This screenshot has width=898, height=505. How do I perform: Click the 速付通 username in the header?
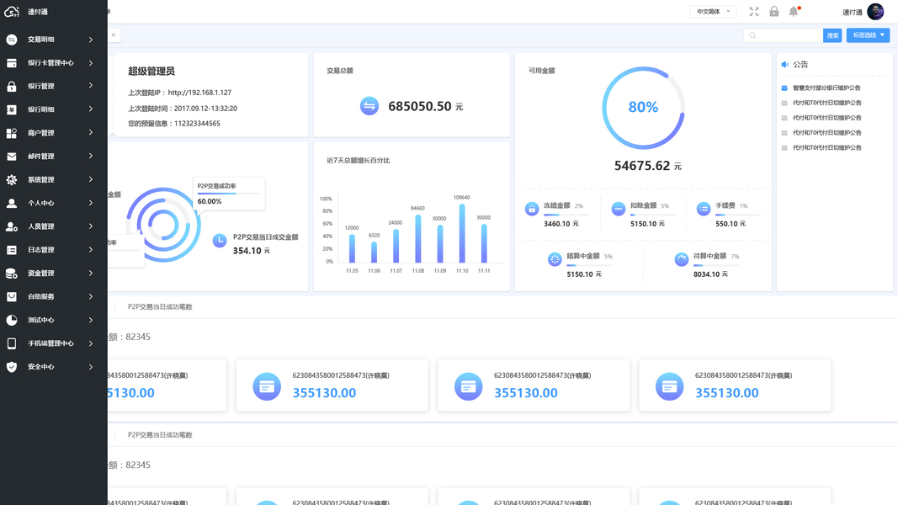tap(853, 12)
